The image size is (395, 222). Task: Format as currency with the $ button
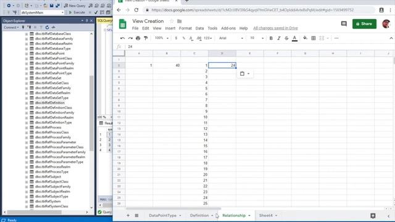click(176, 38)
